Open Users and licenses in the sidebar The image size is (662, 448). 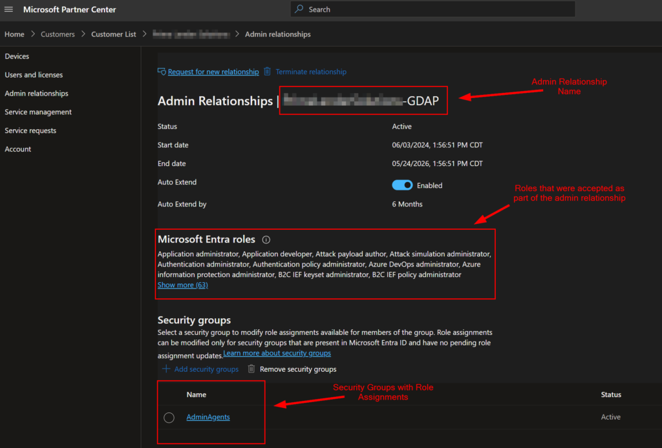coord(34,75)
